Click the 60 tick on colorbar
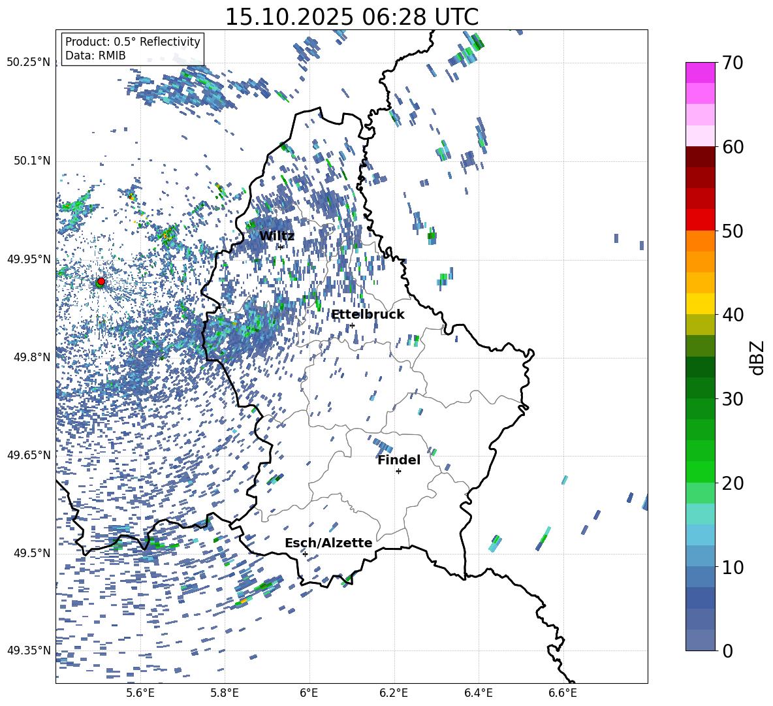773x706 pixels. tap(733, 147)
